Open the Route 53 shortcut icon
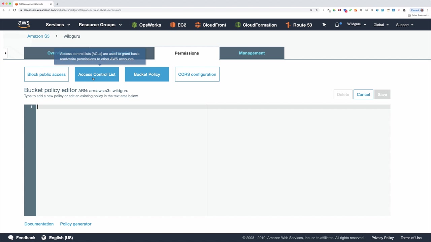Viewport: 431px width, 242px height. tap(288, 25)
